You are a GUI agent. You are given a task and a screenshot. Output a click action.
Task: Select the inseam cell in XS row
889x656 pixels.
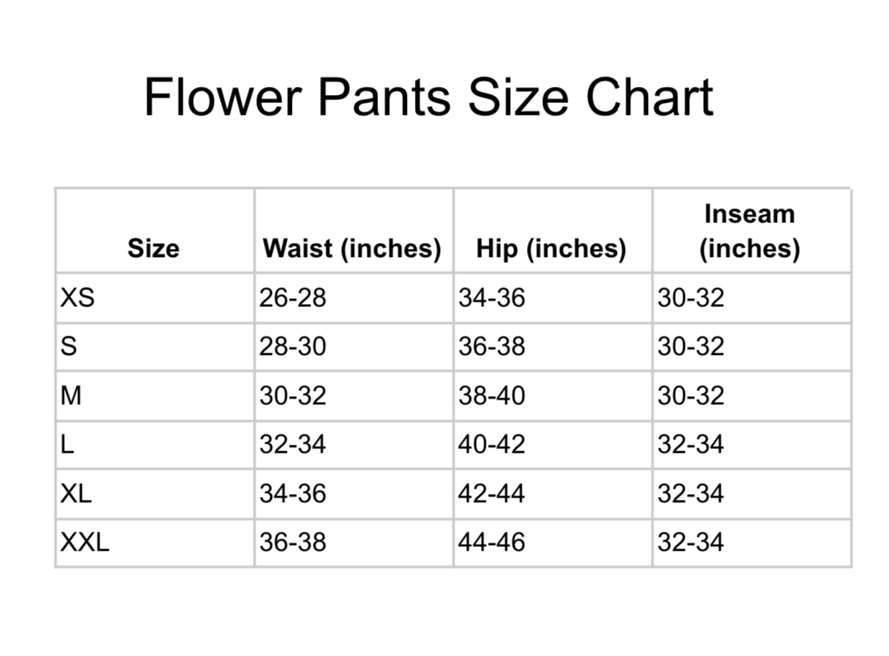691,298
